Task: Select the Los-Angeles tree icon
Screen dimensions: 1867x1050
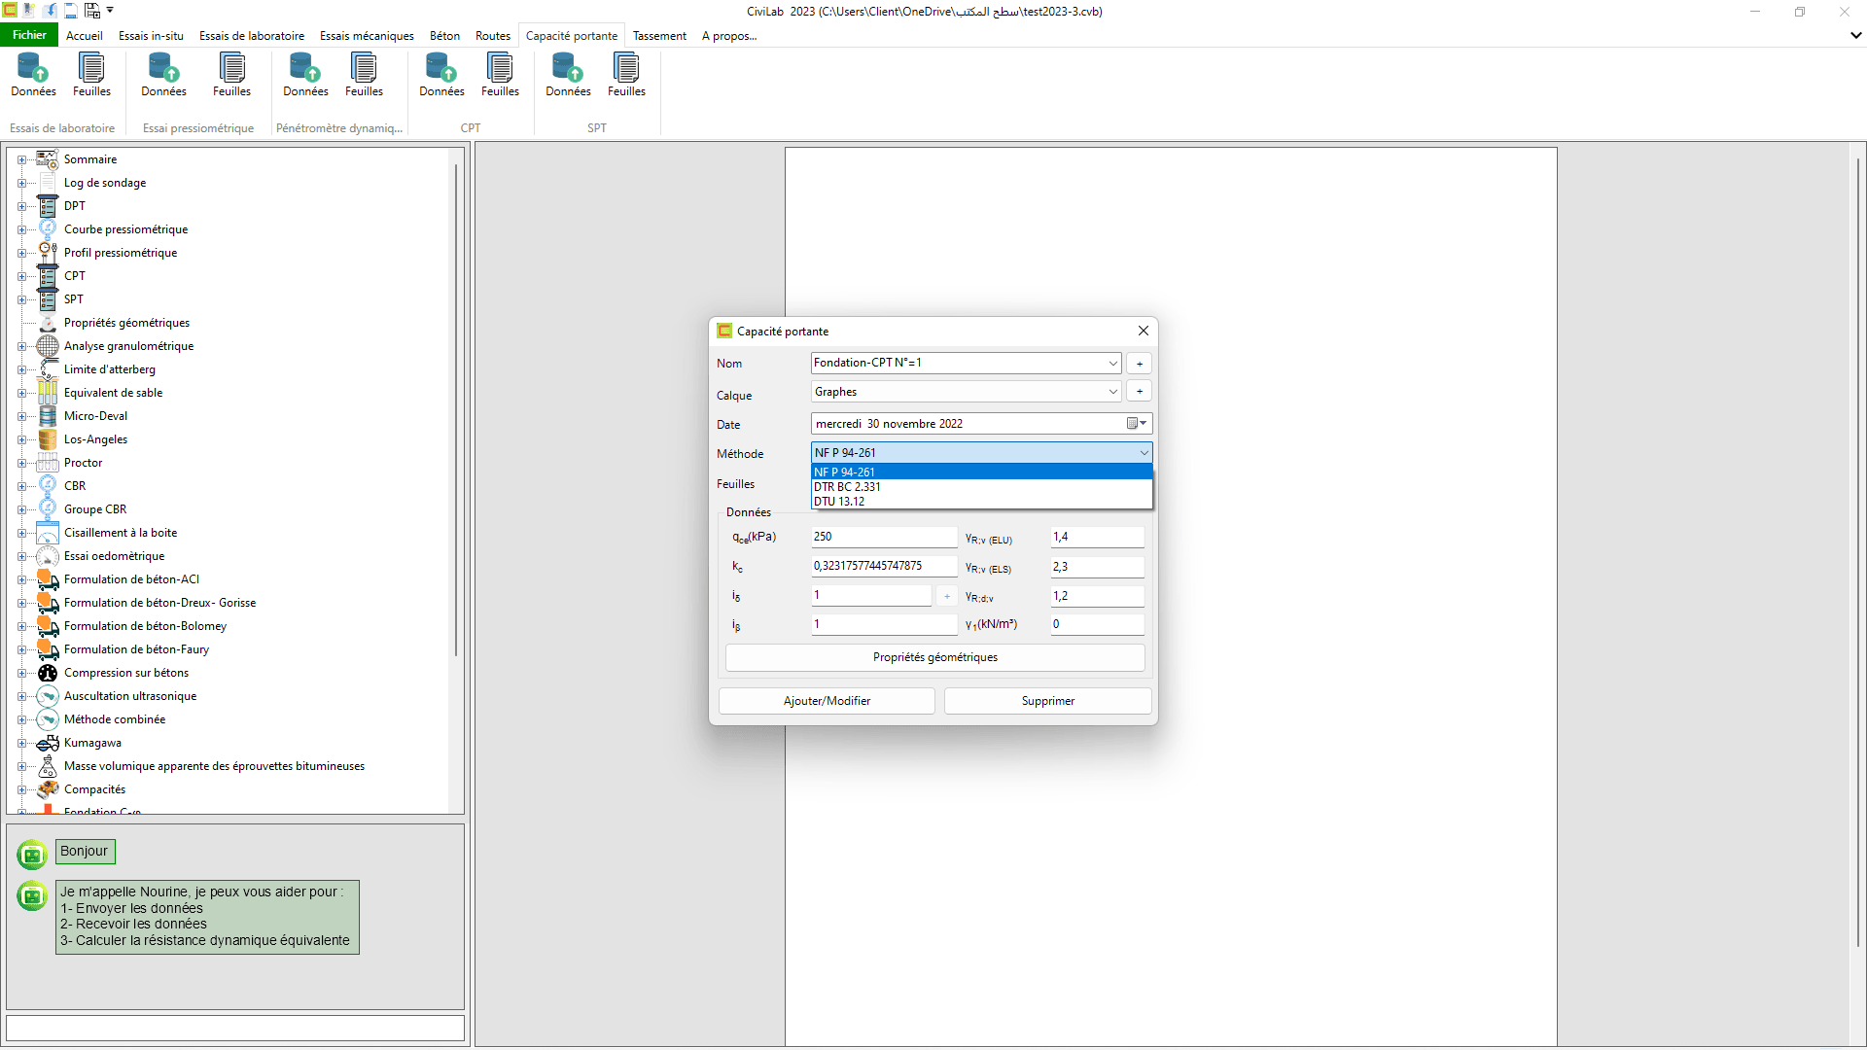Action: 48,439
